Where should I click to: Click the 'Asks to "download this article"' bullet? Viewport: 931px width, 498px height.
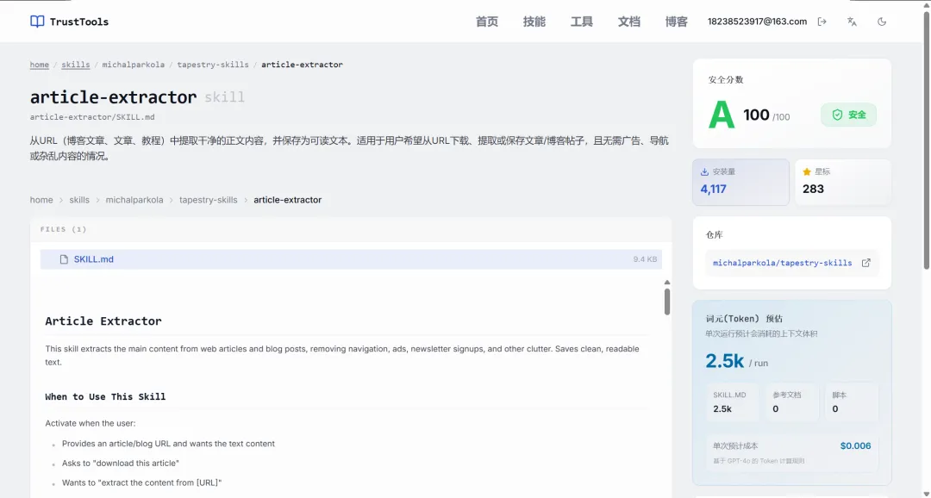tap(121, 464)
